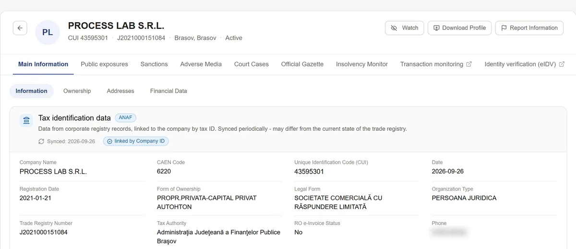This screenshot has width=576, height=249.
Task: Select the Financial Data sub-tab
Action: (x=168, y=91)
